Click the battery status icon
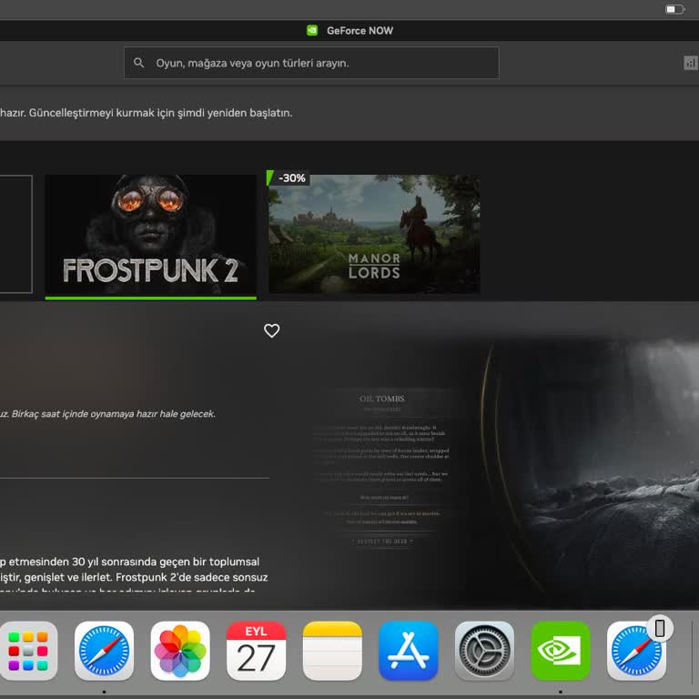Screen dimensions: 699x699 pyautogui.click(x=675, y=9)
